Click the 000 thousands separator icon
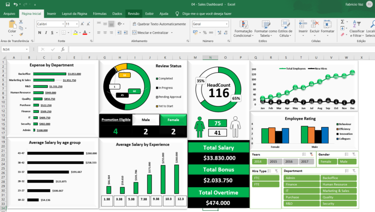375x212 pixels. tap(211, 33)
